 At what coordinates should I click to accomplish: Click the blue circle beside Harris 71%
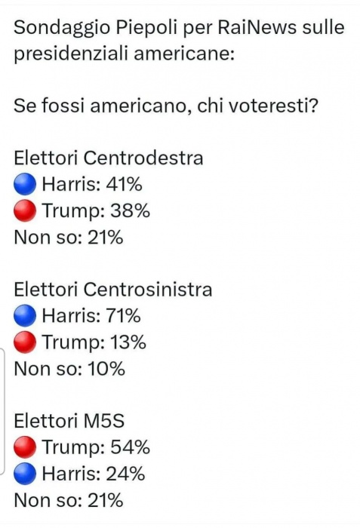25,315
